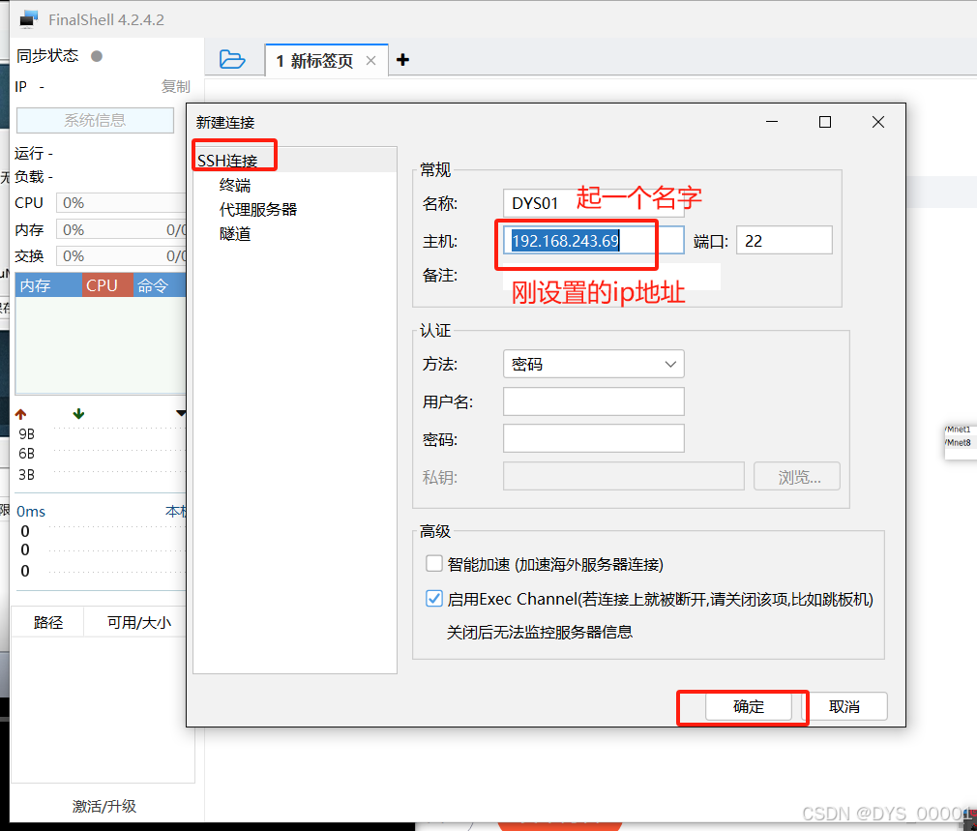Click the 内存 0% usage bar
Viewport: 977px width, 831px height.
[x=121, y=230]
